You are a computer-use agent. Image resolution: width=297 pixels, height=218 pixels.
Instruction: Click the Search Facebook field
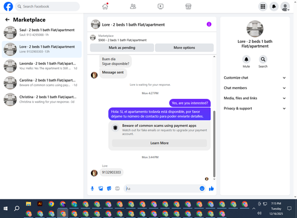click(48, 7)
